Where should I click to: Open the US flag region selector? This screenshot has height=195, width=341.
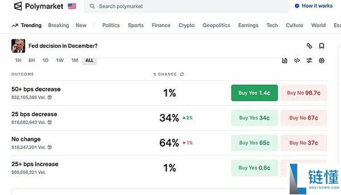(72, 6)
